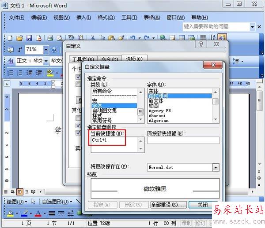
Task: Open the Fill Color dropdown arrow
Action: 17,213
